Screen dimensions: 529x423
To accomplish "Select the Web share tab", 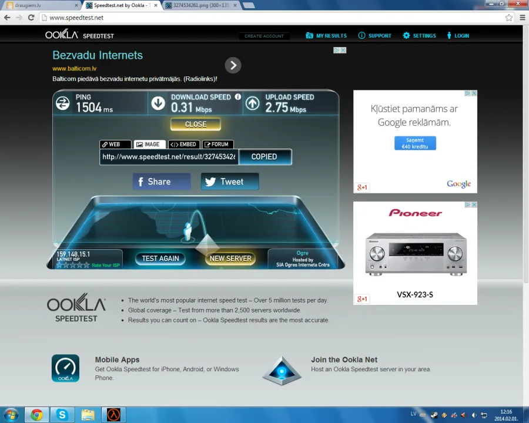I will [x=115, y=145].
